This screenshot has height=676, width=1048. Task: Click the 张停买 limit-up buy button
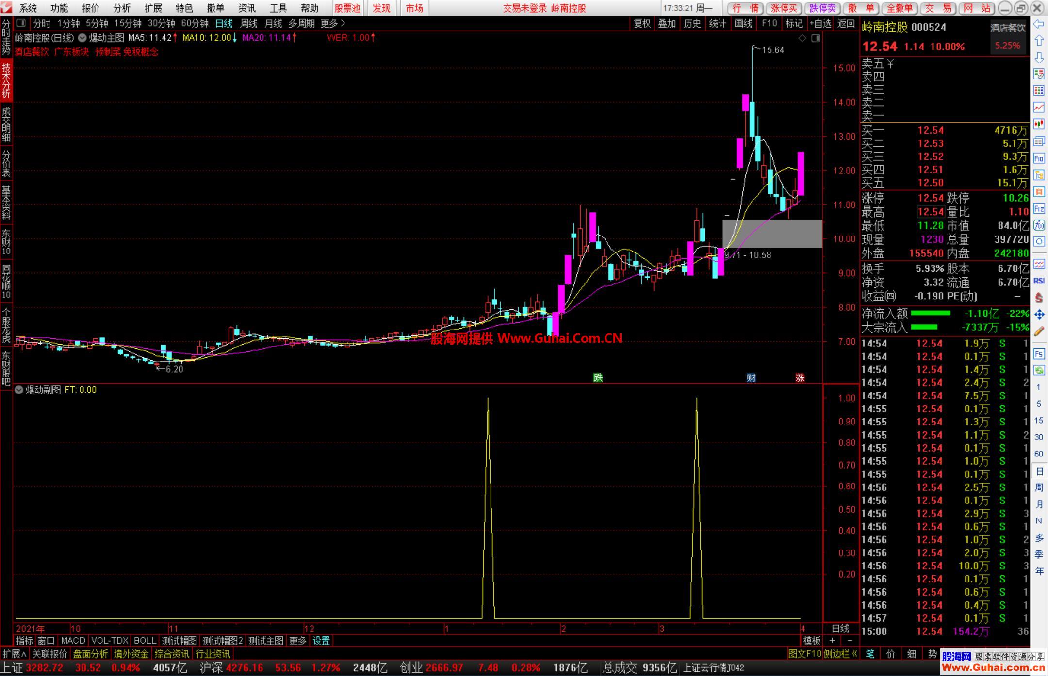point(784,8)
